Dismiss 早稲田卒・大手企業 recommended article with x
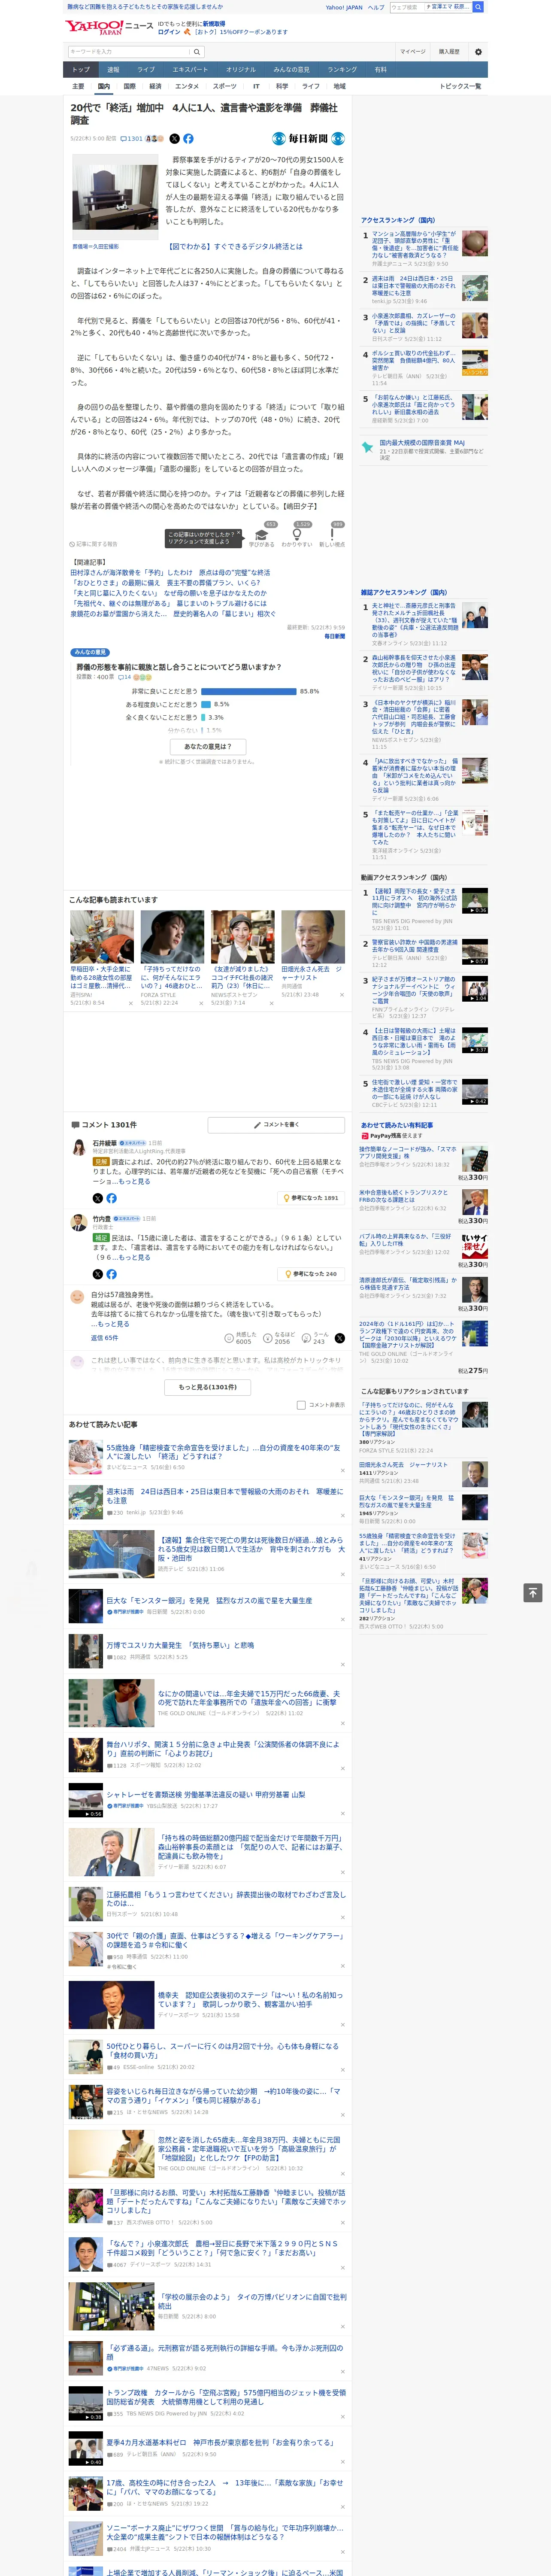 (x=130, y=1003)
